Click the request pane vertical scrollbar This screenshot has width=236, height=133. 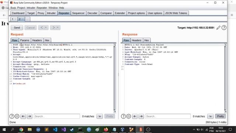click(115, 78)
